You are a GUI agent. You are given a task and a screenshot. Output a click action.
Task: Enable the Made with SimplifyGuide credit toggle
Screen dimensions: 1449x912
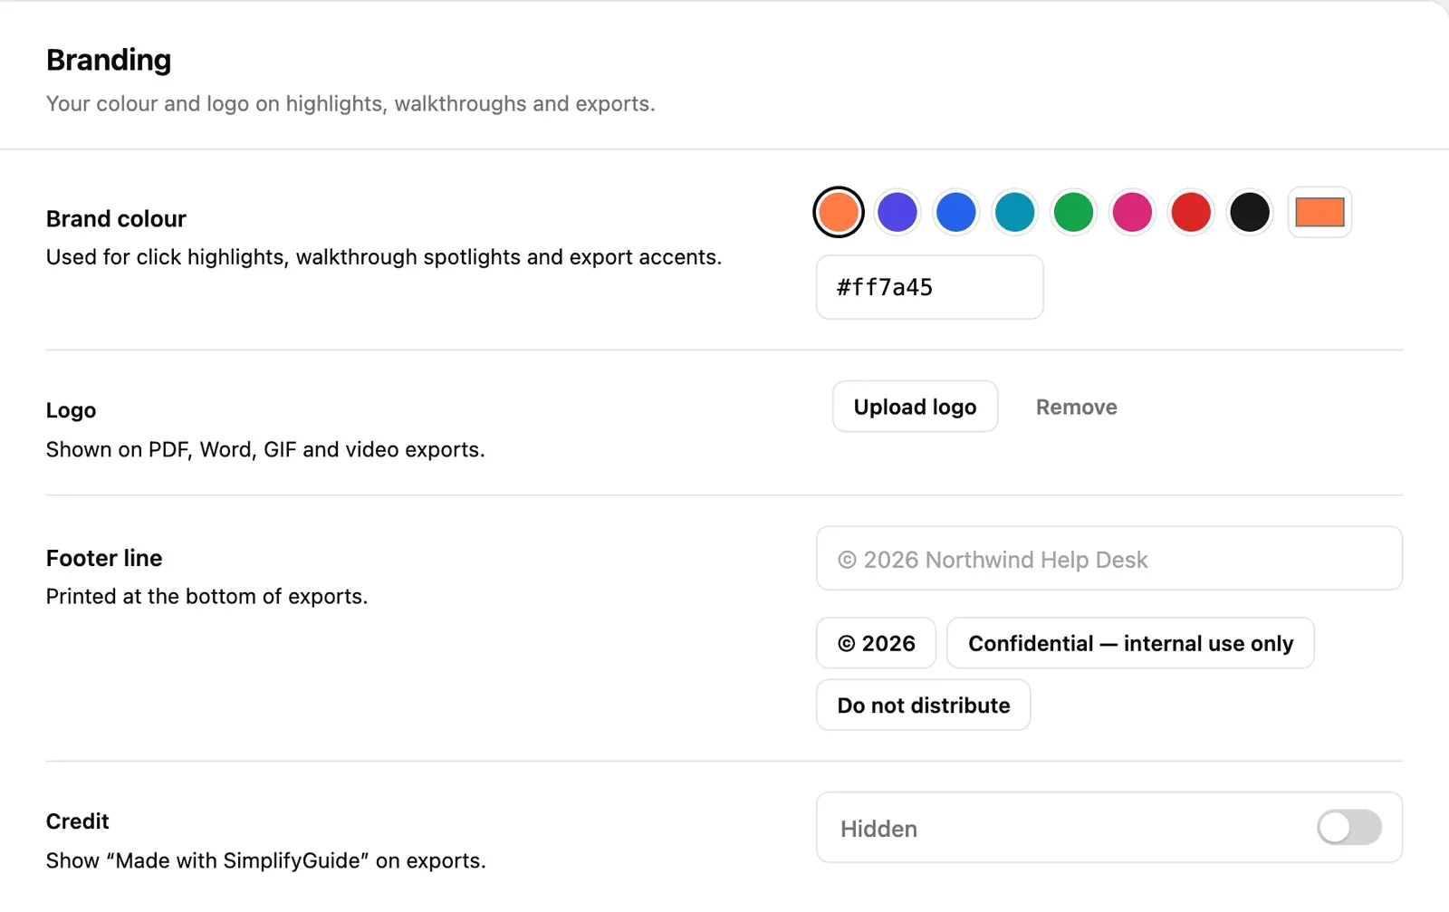1349,827
